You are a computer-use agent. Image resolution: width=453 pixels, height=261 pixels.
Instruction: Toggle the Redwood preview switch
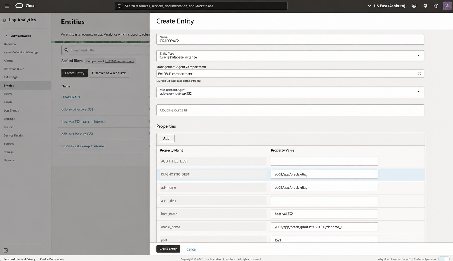[443, 259]
